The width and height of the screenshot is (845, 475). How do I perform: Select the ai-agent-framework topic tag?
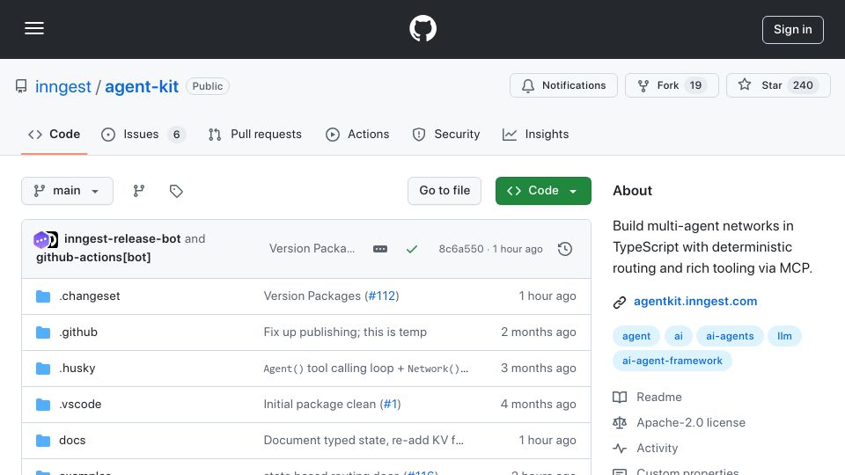pyautogui.click(x=672, y=361)
